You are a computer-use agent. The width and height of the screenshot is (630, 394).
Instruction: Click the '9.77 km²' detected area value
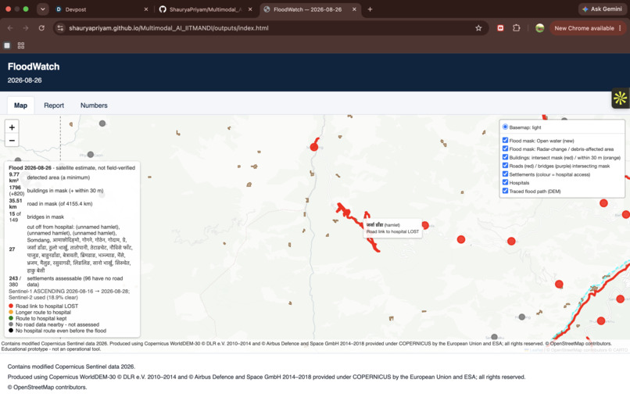(x=14, y=177)
